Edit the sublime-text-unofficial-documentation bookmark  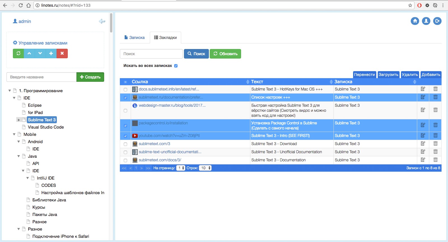click(423, 152)
